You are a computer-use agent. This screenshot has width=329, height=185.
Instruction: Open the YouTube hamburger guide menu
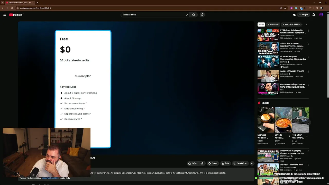[5, 15]
